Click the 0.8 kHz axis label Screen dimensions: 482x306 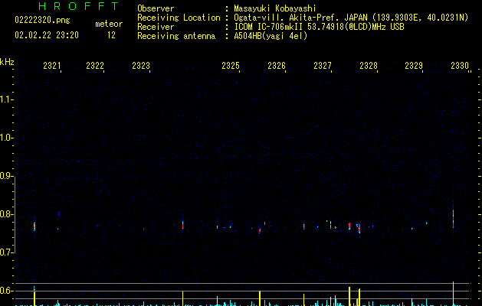pos(6,214)
